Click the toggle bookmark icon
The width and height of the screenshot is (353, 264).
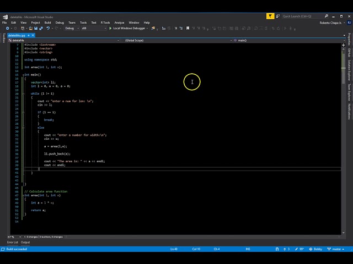tap(188, 28)
